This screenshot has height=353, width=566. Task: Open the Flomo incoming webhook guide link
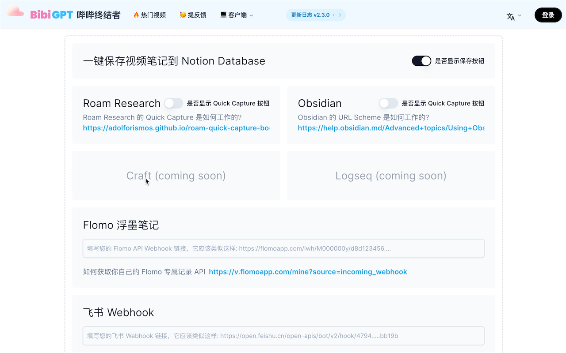tap(308, 272)
